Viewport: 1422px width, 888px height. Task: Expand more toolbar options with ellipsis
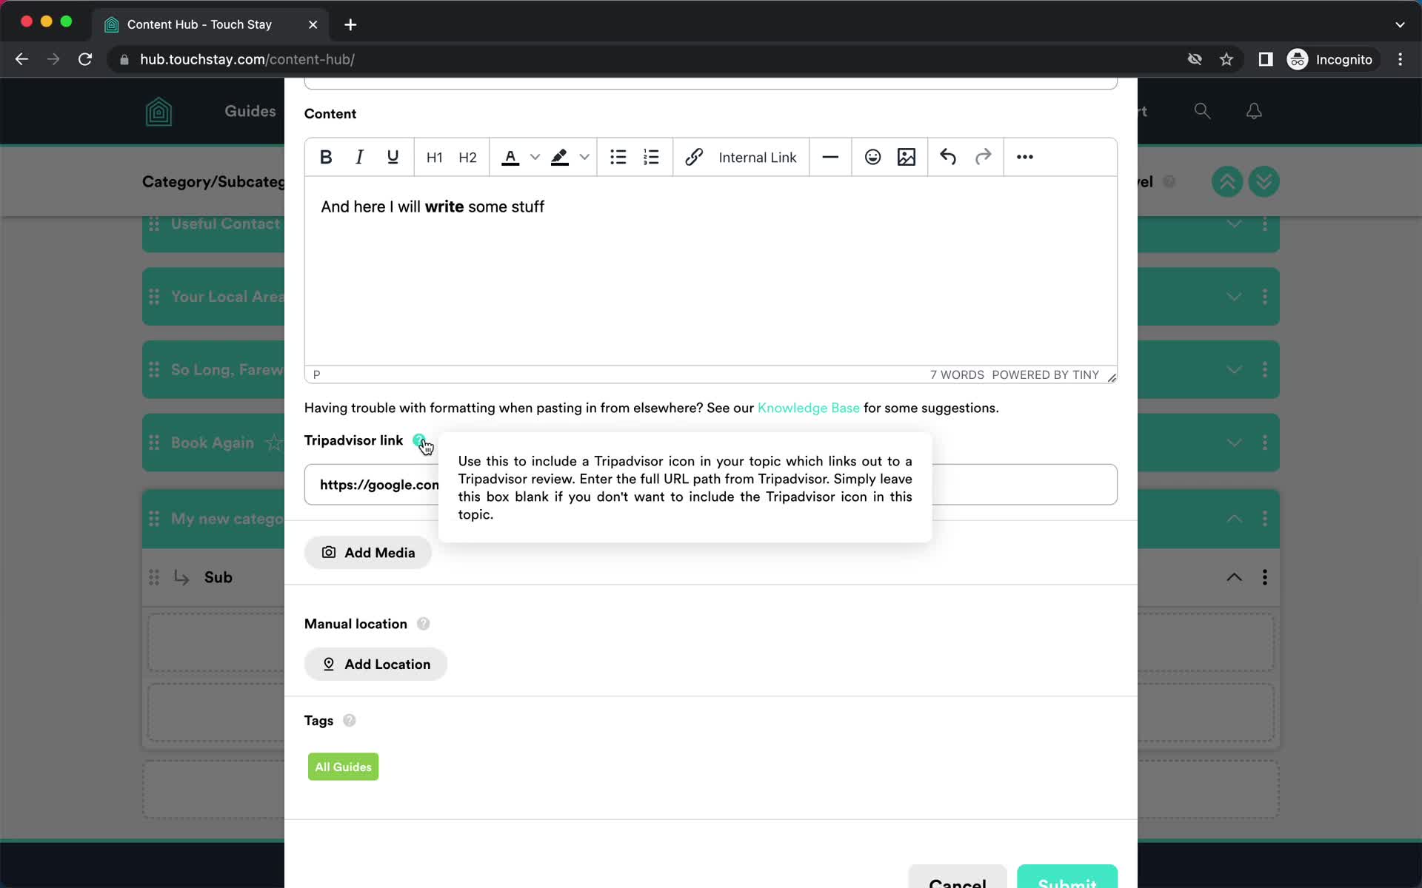(1025, 157)
